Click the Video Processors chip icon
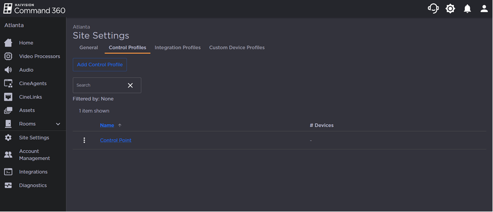This screenshot has width=493, height=212. tap(8, 56)
